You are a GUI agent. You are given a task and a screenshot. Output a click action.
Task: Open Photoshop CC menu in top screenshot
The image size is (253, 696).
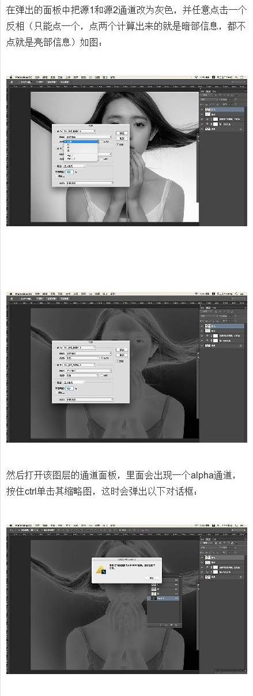pos(24,77)
